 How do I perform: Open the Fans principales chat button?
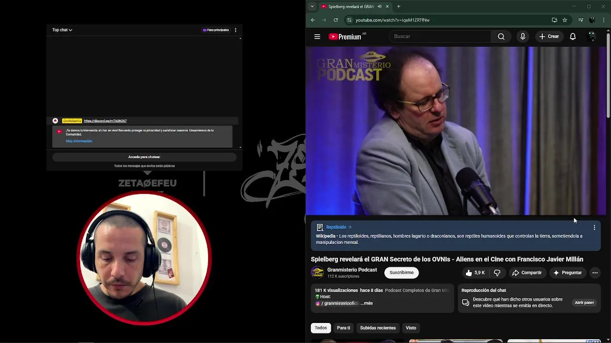216,30
